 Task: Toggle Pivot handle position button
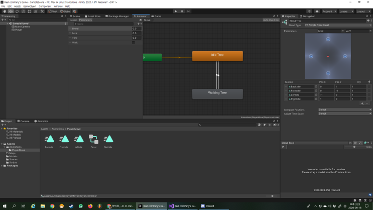[x=53, y=11]
